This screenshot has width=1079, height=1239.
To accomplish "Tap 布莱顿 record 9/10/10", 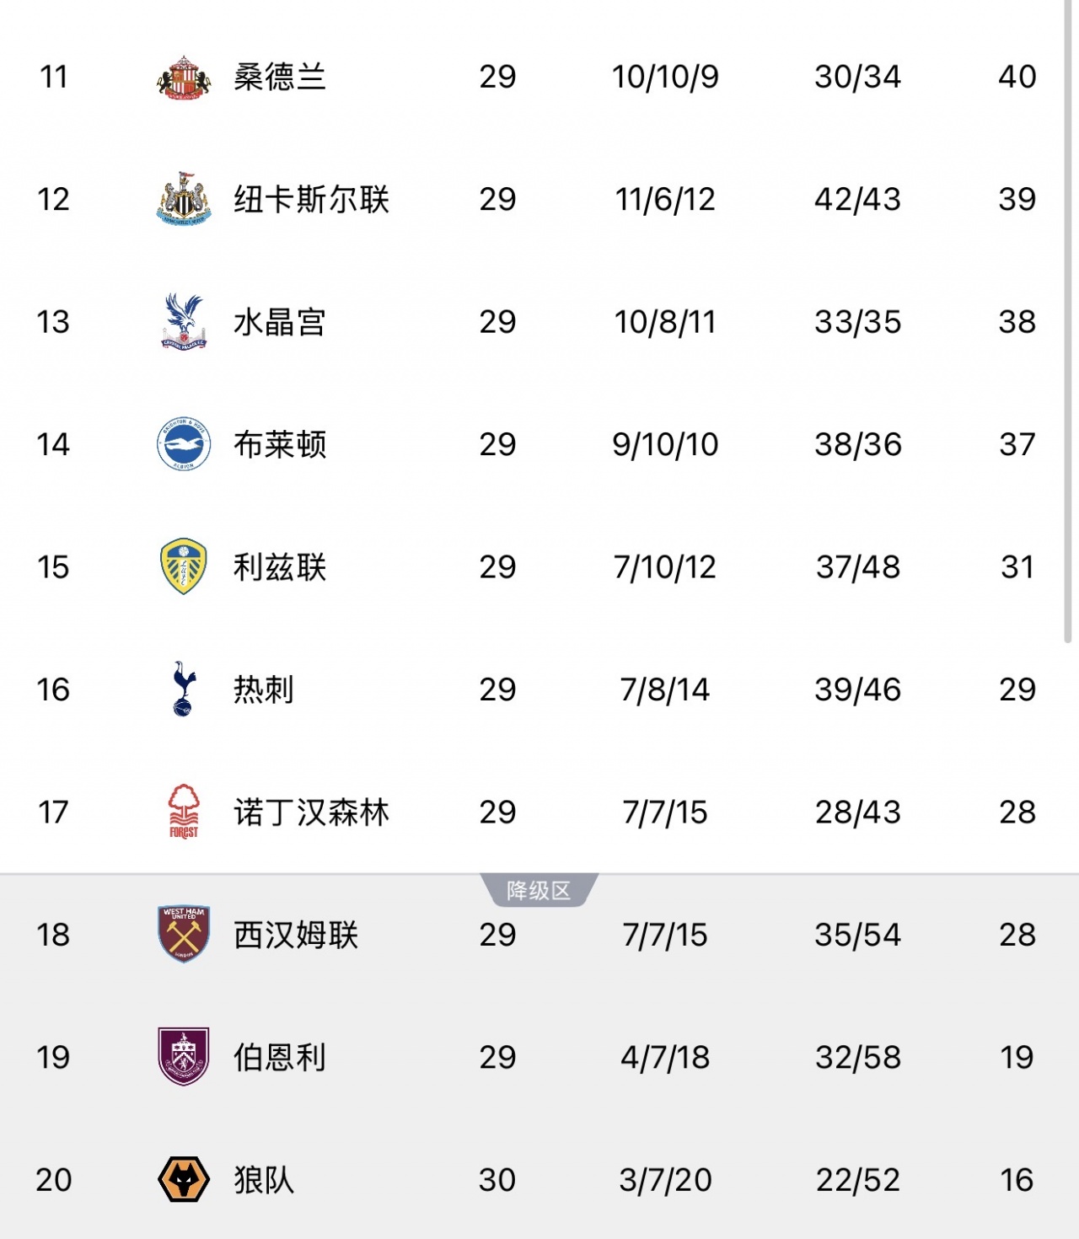I will [665, 444].
